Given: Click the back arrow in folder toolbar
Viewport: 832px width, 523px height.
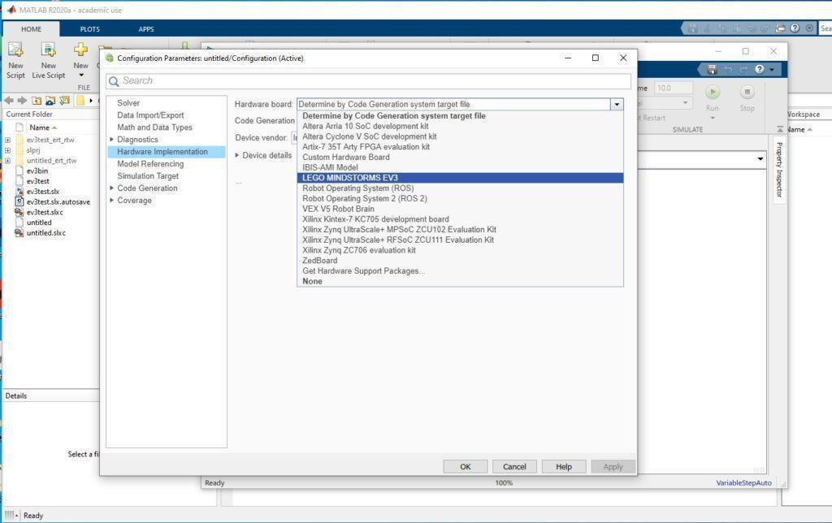Looking at the screenshot, I should click(x=8, y=100).
